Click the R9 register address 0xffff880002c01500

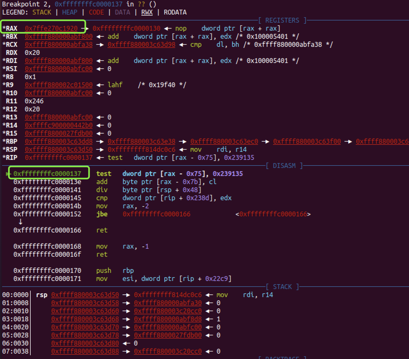59,85
